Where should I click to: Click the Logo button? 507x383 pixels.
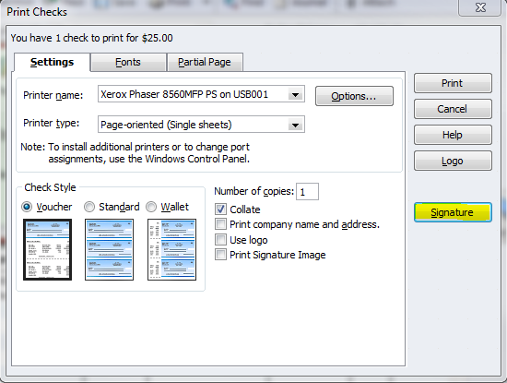pyautogui.click(x=453, y=161)
